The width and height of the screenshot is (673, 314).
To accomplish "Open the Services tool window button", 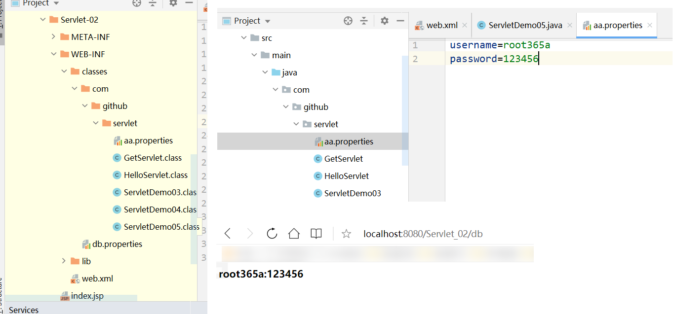I will pyautogui.click(x=24, y=310).
